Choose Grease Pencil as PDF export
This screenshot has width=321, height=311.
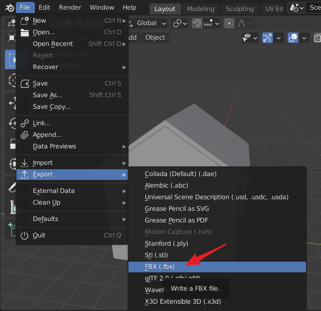(x=217, y=221)
